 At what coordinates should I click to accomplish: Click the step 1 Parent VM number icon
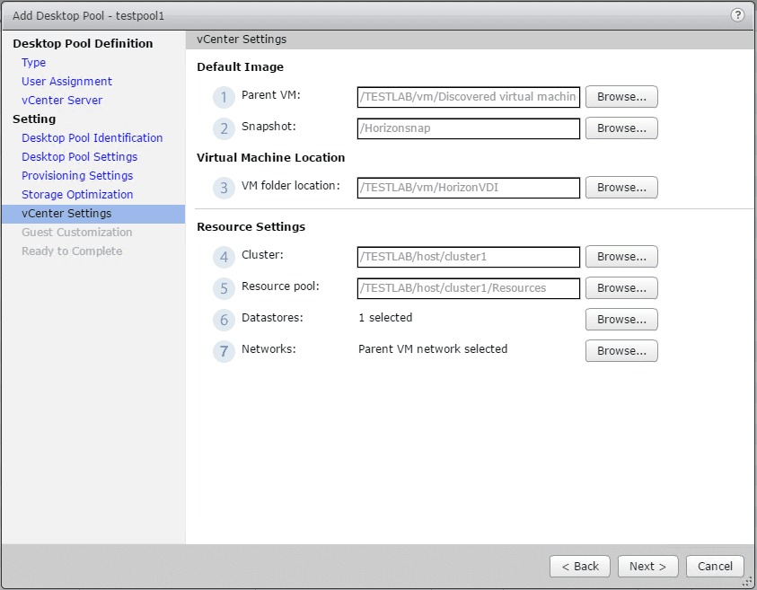pyautogui.click(x=224, y=97)
